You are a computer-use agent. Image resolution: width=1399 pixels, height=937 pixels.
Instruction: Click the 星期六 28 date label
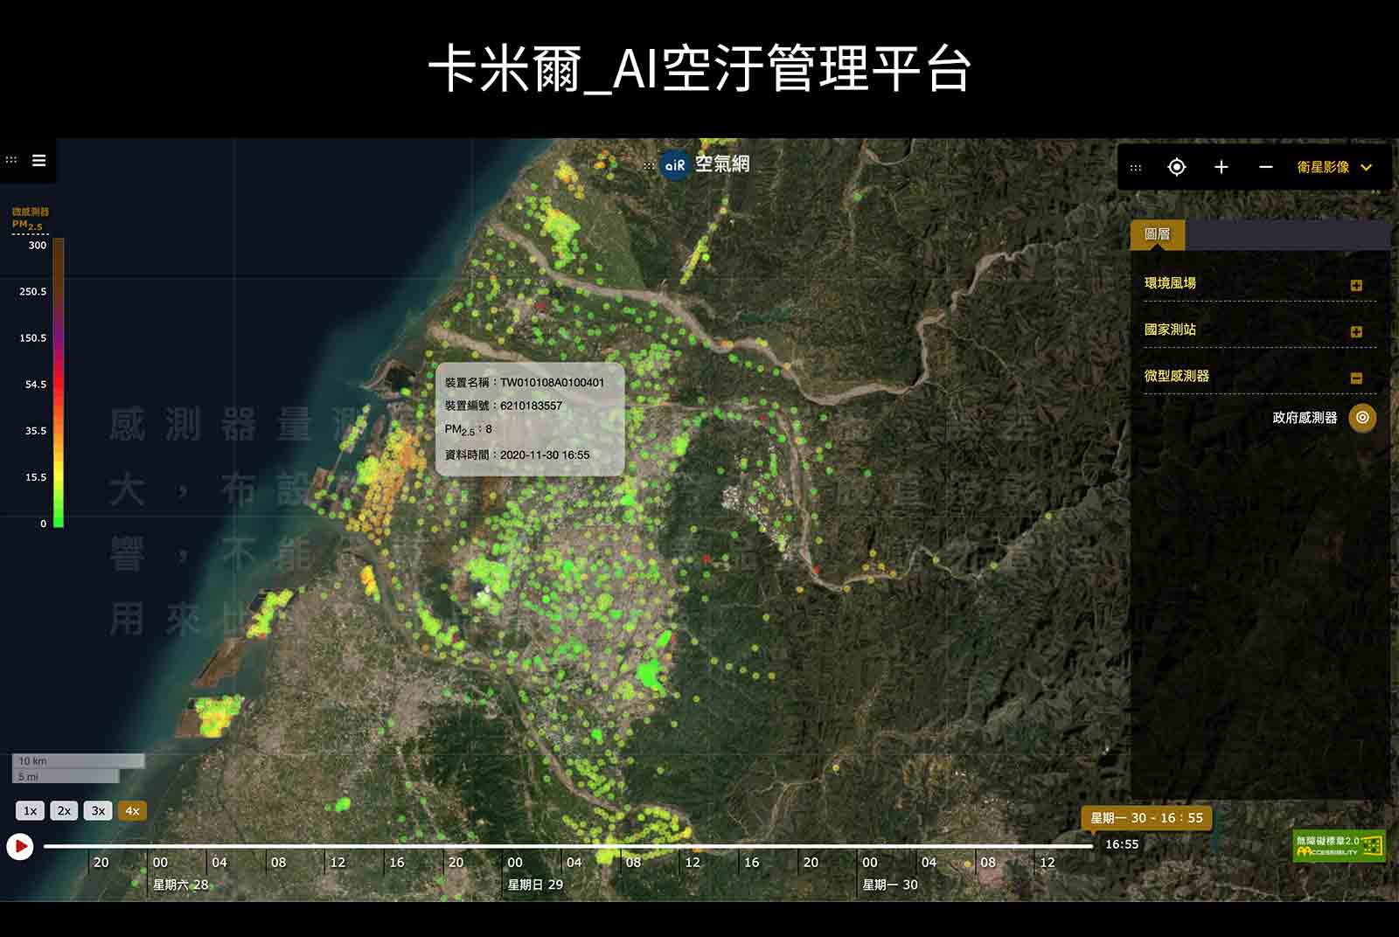(180, 885)
